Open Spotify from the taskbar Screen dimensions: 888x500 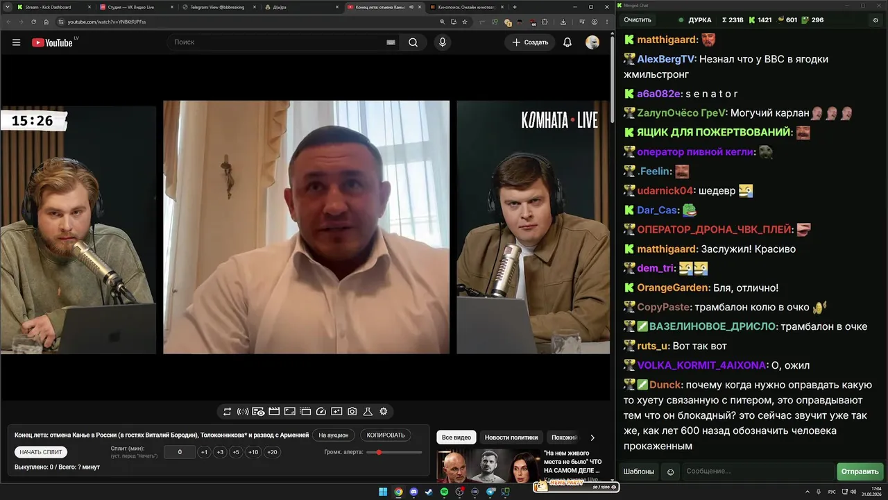click(444, 492)
